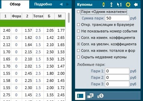This screenshot has width=143, height=101.
Task: Select odds 1.72 in М column
Action: click(61, 88)
